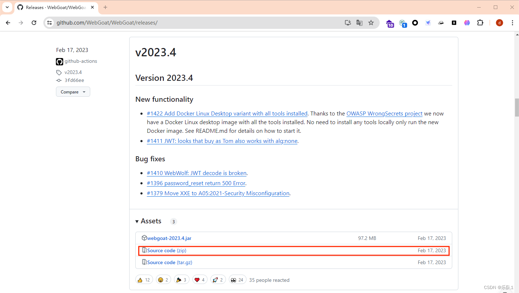This screenshot has width=519, height=293.
Task: Select the Releases WebGoat browser tab
Action: (x=56, y=7)
